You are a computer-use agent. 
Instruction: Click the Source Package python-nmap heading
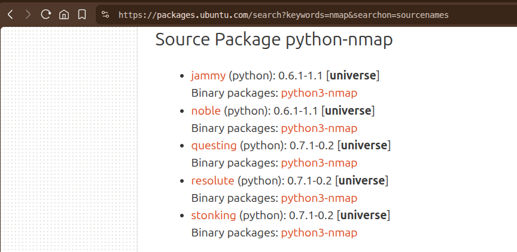point(274,40)
